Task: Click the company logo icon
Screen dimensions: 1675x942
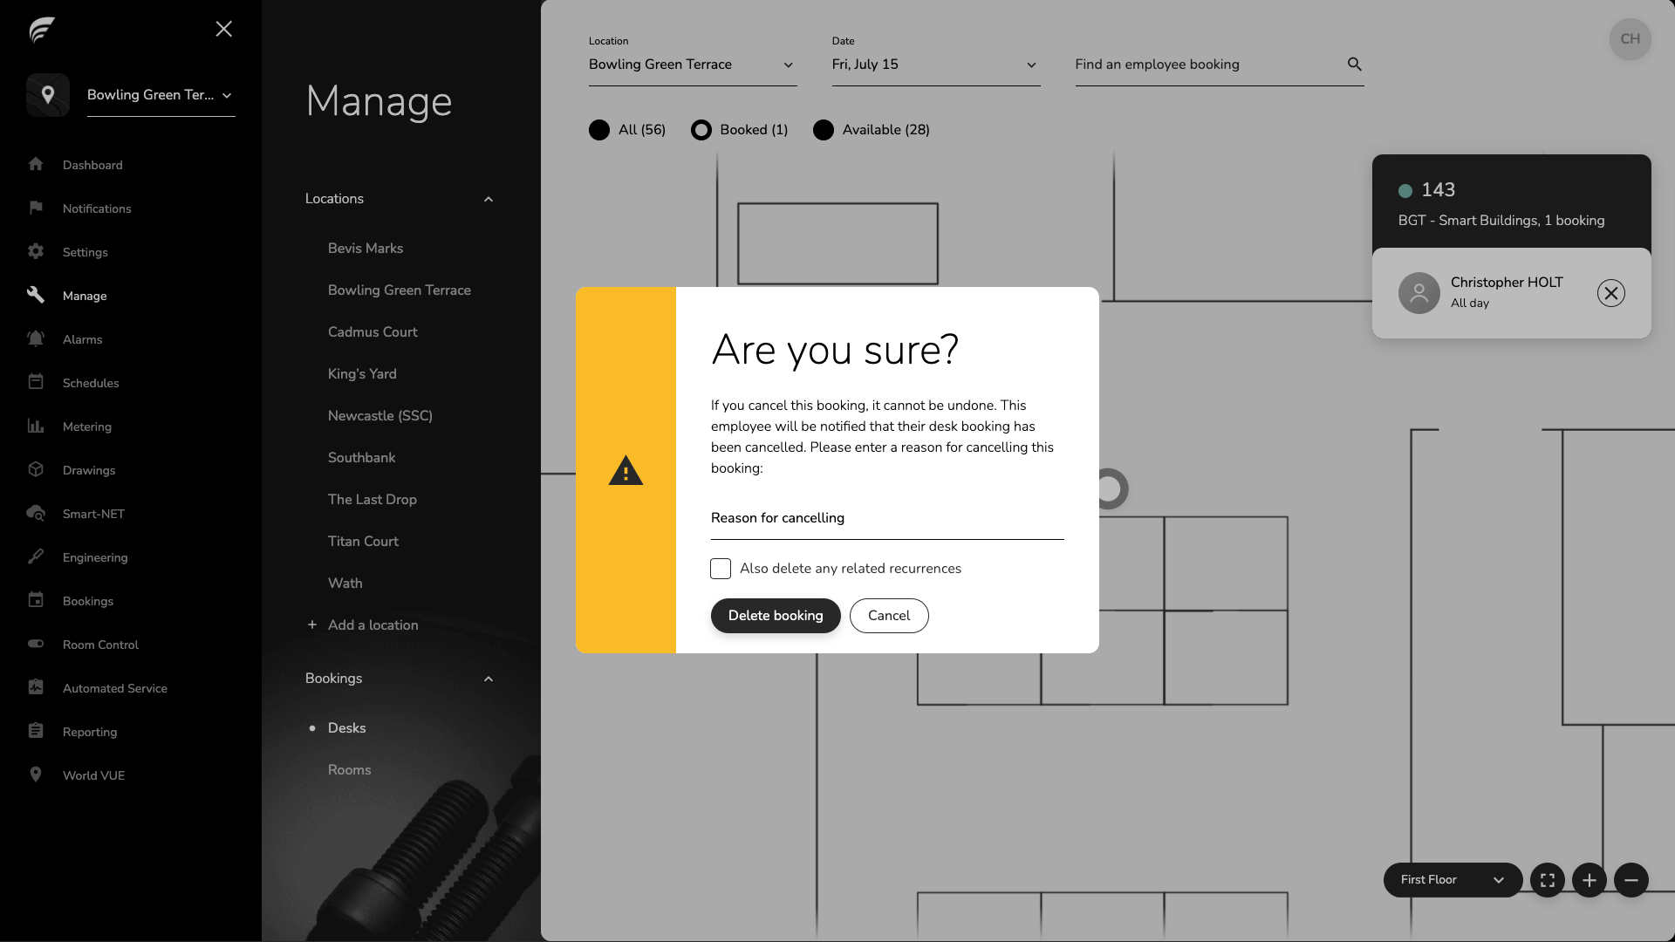Action: pyautogui.click(x=42, y=30)
